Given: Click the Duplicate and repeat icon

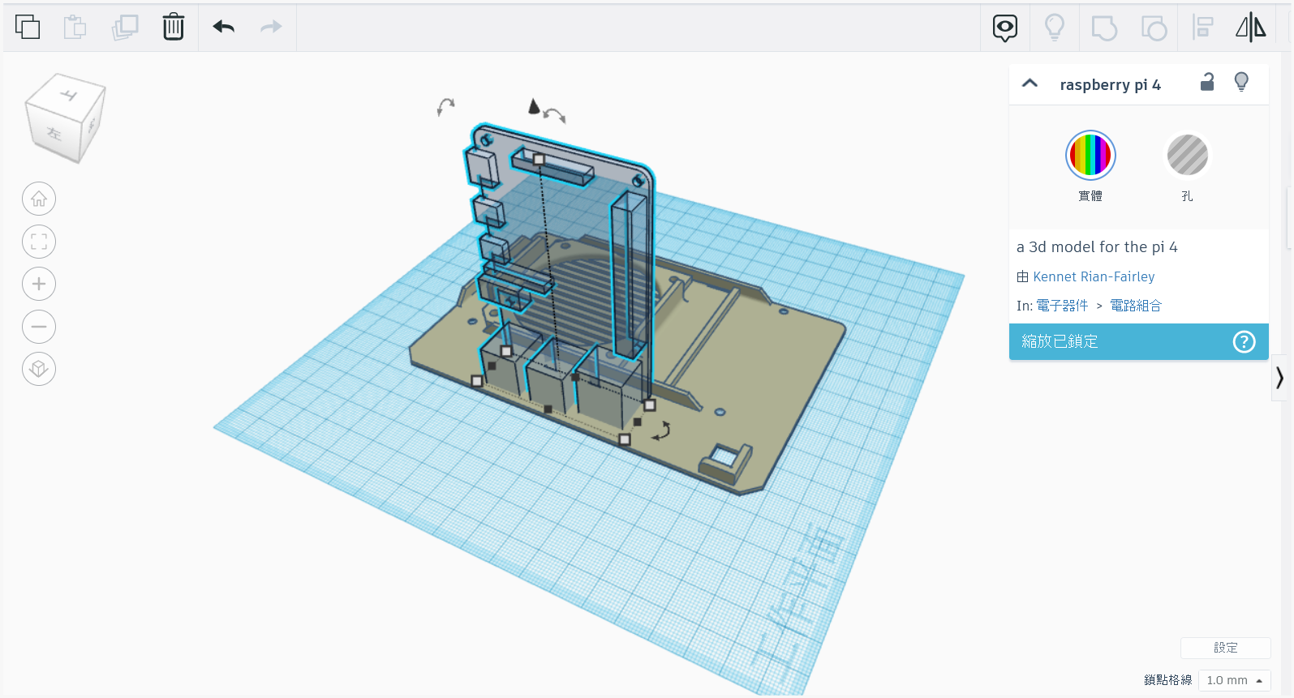Looking at the screenshot, I should pyautogui.click(x=125, y=27).
